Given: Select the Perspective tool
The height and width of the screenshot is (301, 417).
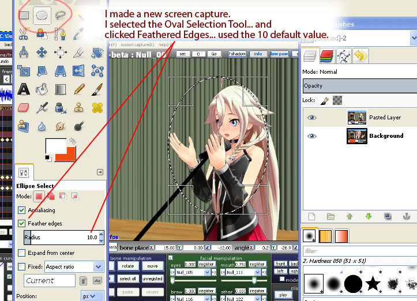Looking at the screenshot, I should coord(60,71).
